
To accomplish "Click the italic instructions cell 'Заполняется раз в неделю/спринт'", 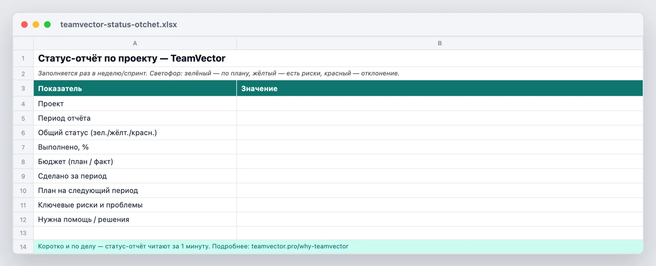I will point(338,73).
